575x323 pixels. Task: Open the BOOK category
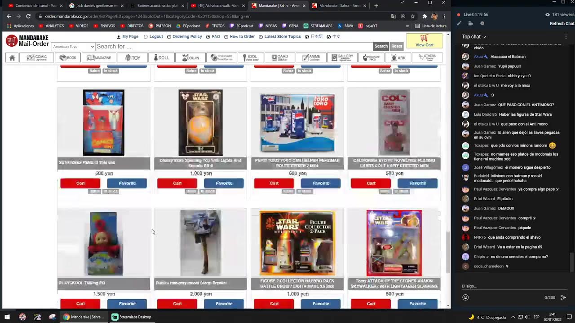click(x=68, y=57)
